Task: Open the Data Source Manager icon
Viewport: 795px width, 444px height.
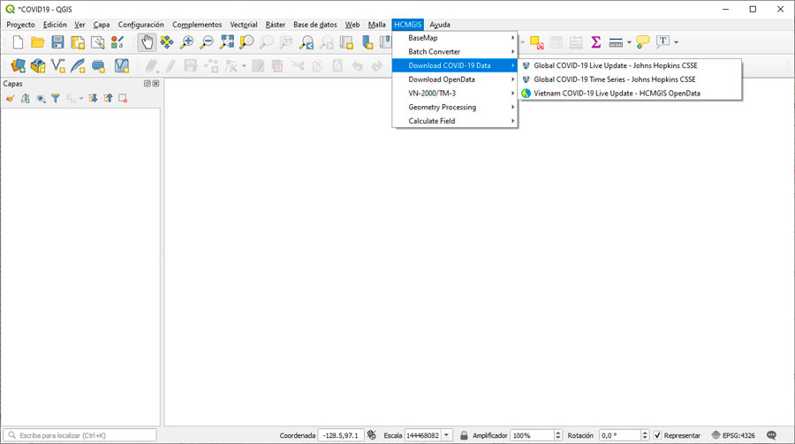Action: click(18, 65)
